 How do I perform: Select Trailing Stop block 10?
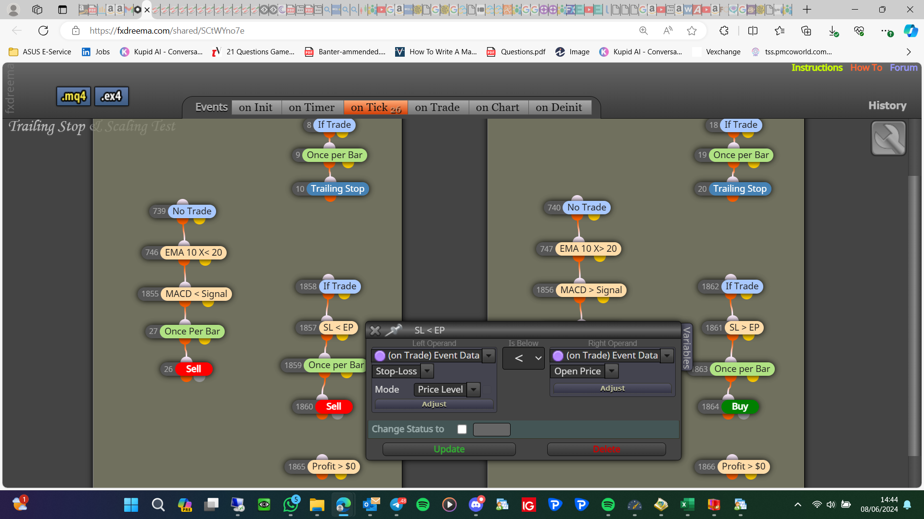tap(337, 189)
